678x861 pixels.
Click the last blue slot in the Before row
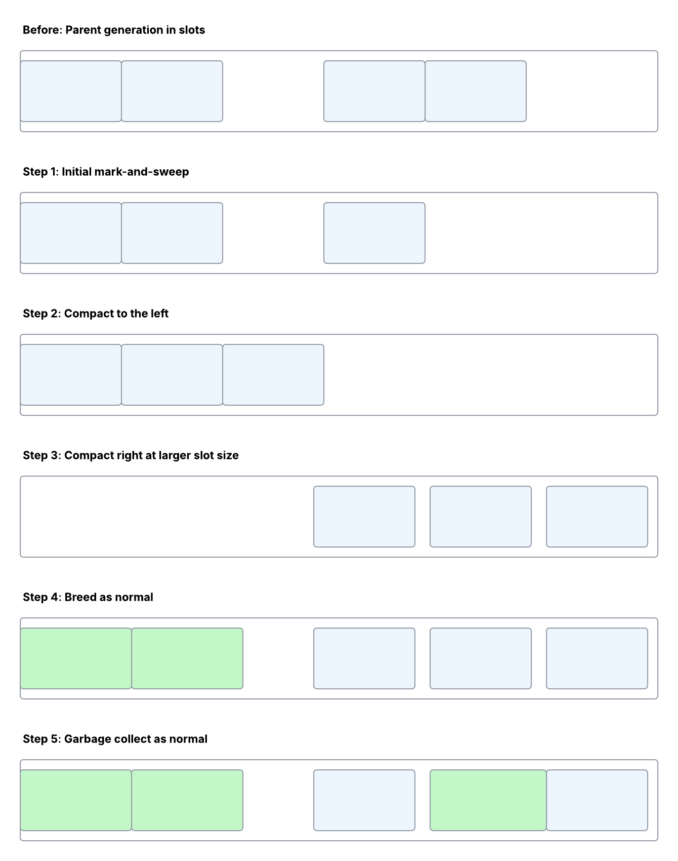476,91
